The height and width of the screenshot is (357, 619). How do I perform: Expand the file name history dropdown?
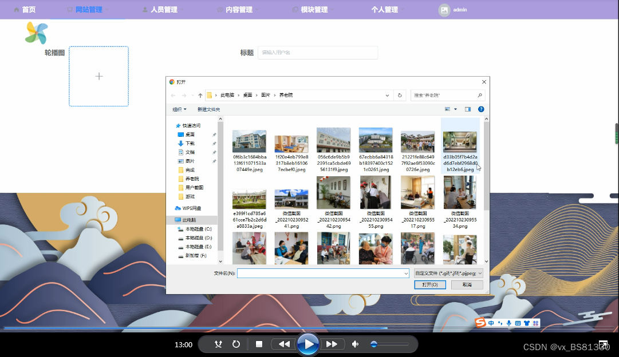pos(406,273)
